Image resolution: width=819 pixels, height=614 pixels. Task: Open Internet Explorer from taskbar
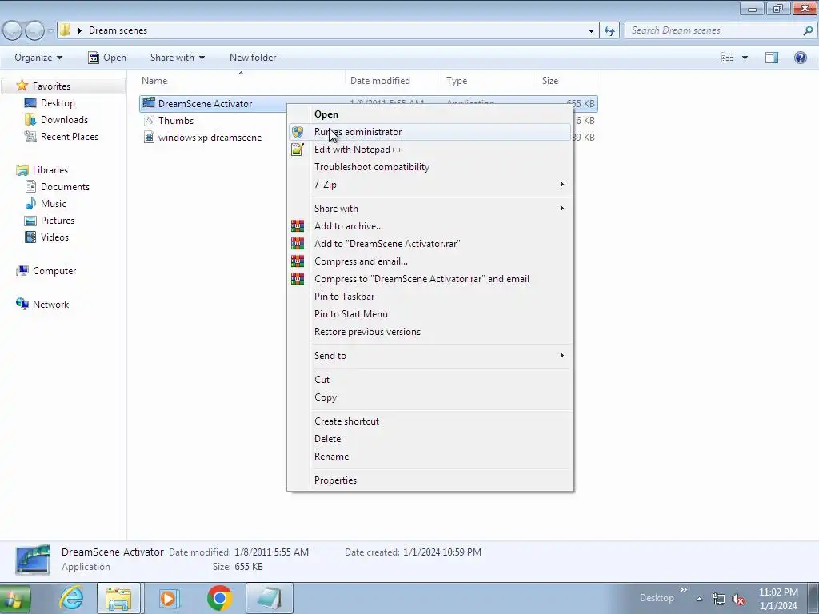coord(71,598)
